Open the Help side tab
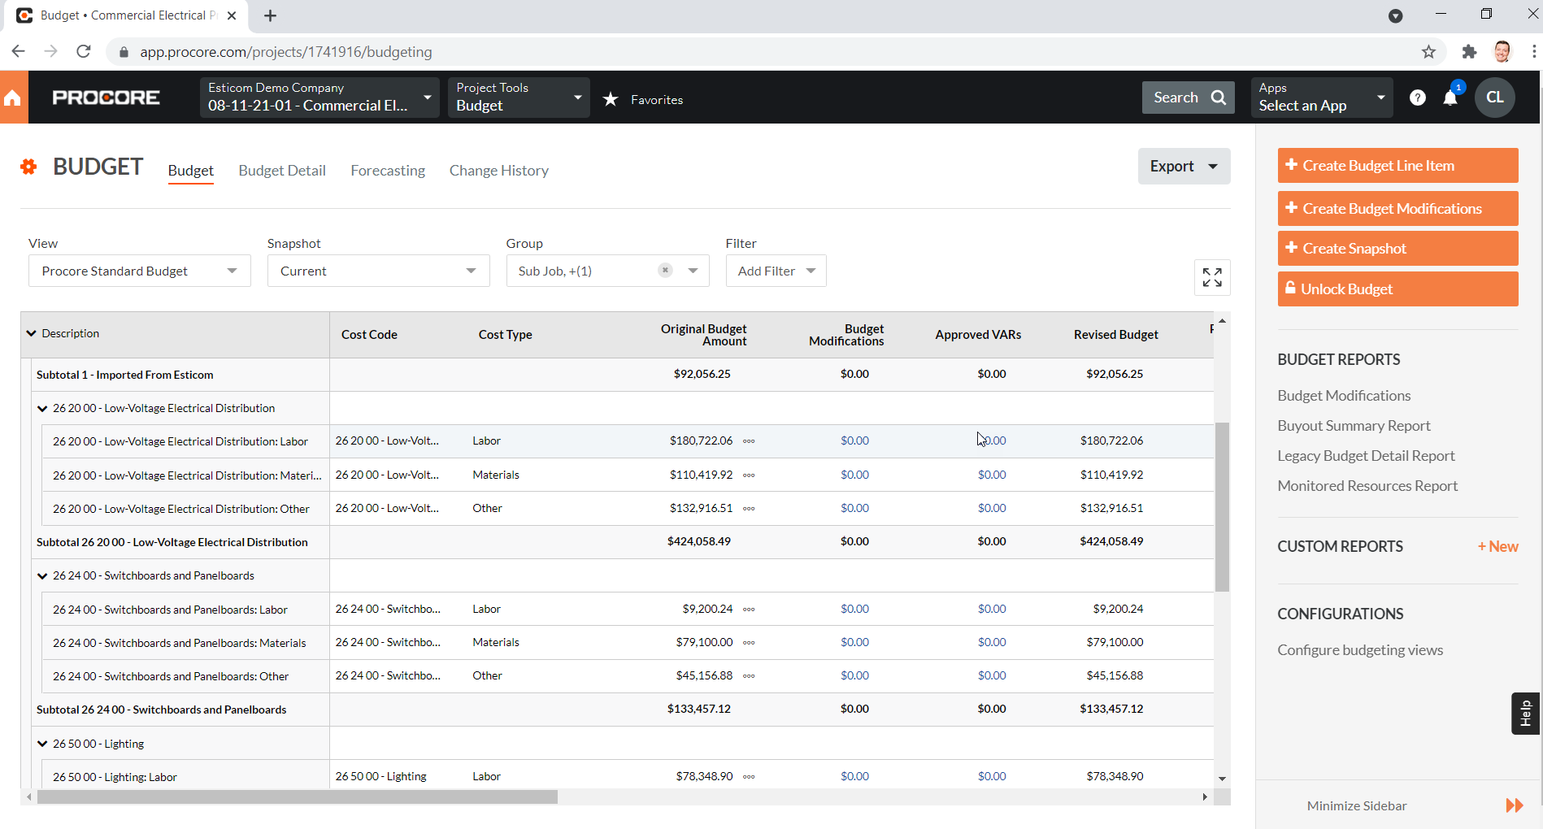The height and width of the screenshot is (829, 1543). pyautogui.click(x=1525, y=713)
